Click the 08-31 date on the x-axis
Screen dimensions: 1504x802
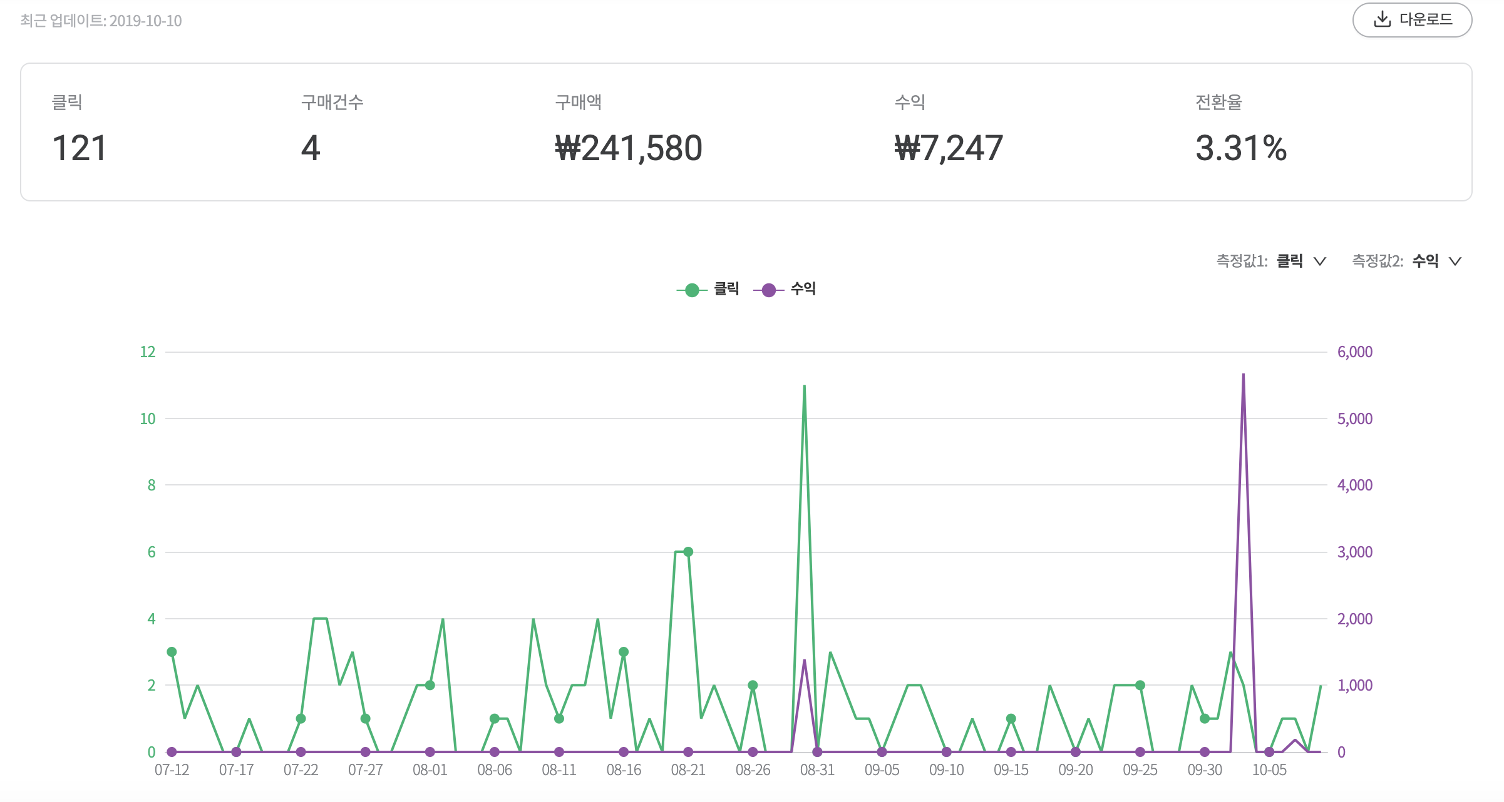click(817, 770)
